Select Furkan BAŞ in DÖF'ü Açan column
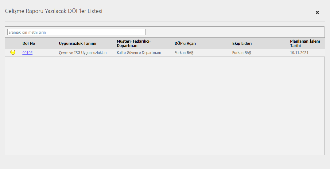This screenshot has width=330, height=169. pyautogui.click(x=184, y=53)
